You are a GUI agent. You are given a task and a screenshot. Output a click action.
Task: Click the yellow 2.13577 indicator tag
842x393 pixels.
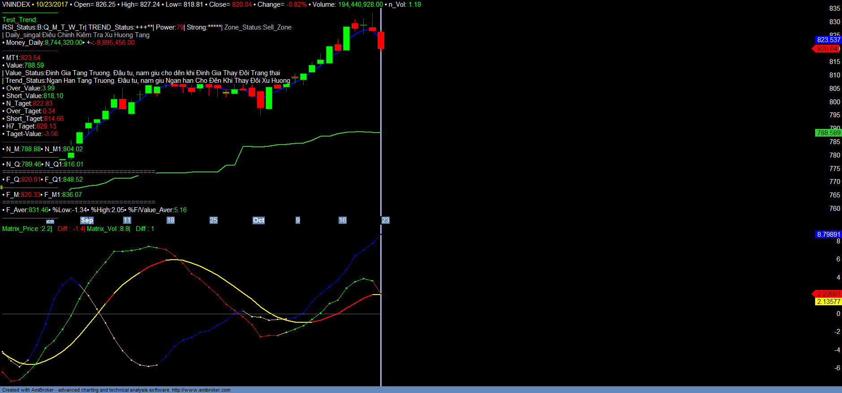[x=828, y=302]
